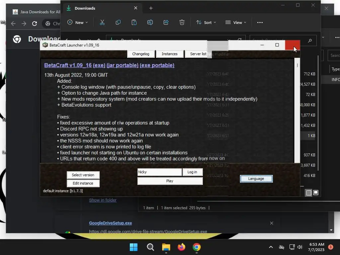
Task: Click the Language button
Action: click(x=256, y=179)
